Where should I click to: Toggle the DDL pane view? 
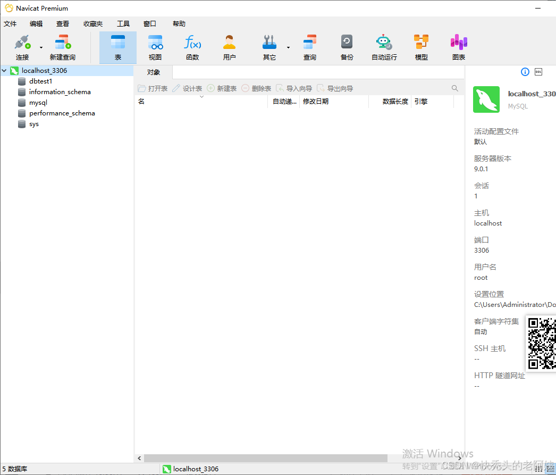coord(538,71)
